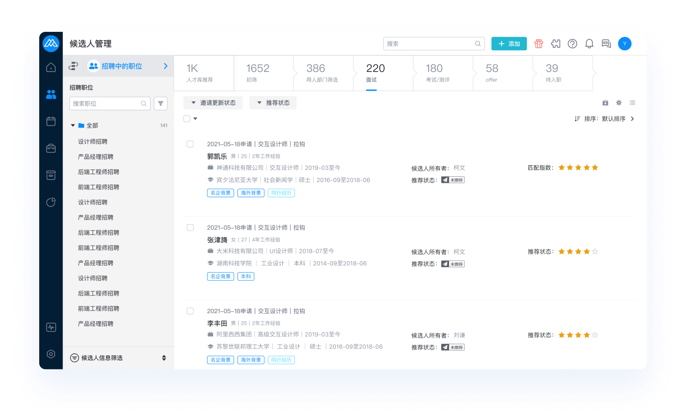Open the pie chart reports icon

click(x=51, y=202)
